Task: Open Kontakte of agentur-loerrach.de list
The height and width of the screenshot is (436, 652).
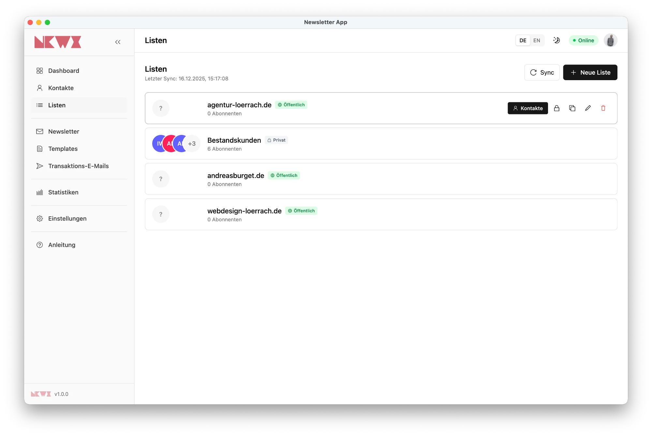Action: [527, 108]
